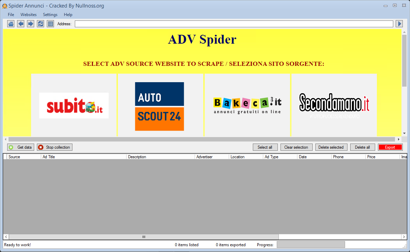The image size is (410, 252).
Task: Click browser horizontal scrollbar left arrow
Action: click(5, 139)
